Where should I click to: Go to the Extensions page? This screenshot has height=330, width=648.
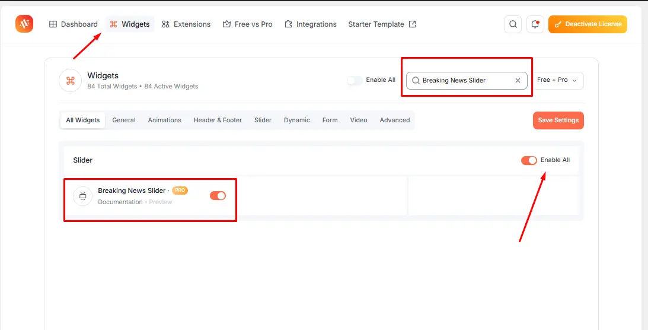186,24
